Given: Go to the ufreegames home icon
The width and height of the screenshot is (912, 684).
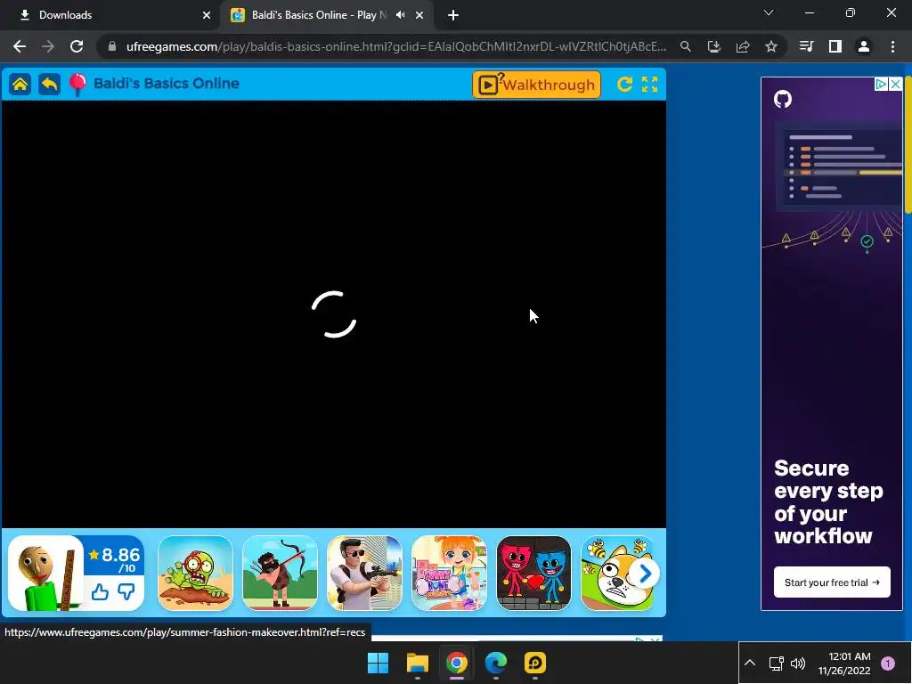Looking at the screenshot, I should click(20, 85).
